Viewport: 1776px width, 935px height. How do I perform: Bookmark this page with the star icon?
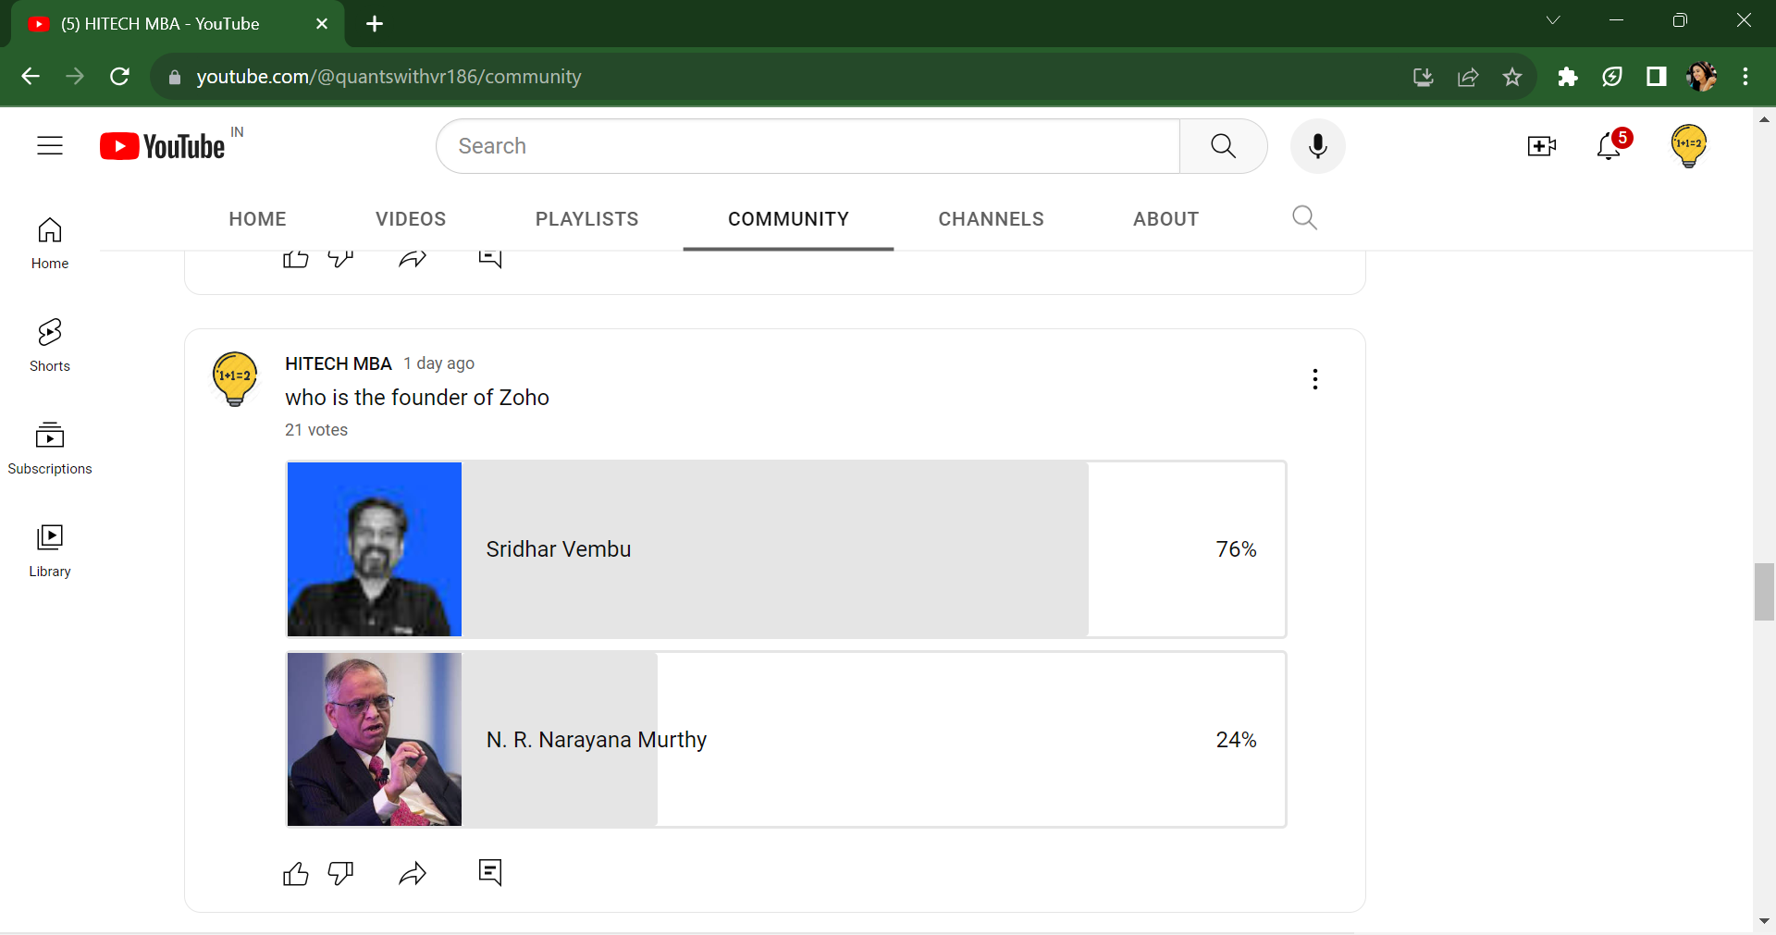click(1512, 77)
